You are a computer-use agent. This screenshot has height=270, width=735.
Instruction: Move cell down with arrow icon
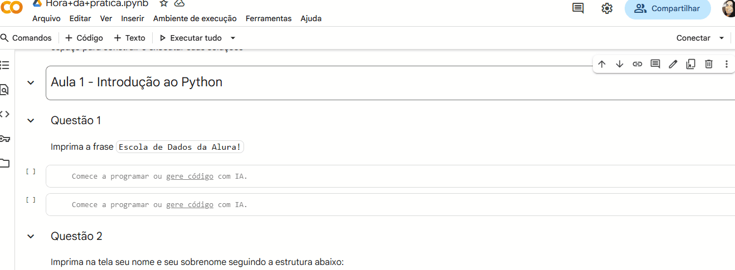[x=620, y=64]
